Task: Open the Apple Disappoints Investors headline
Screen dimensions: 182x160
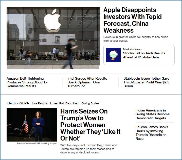Action: tap(132, 20)
